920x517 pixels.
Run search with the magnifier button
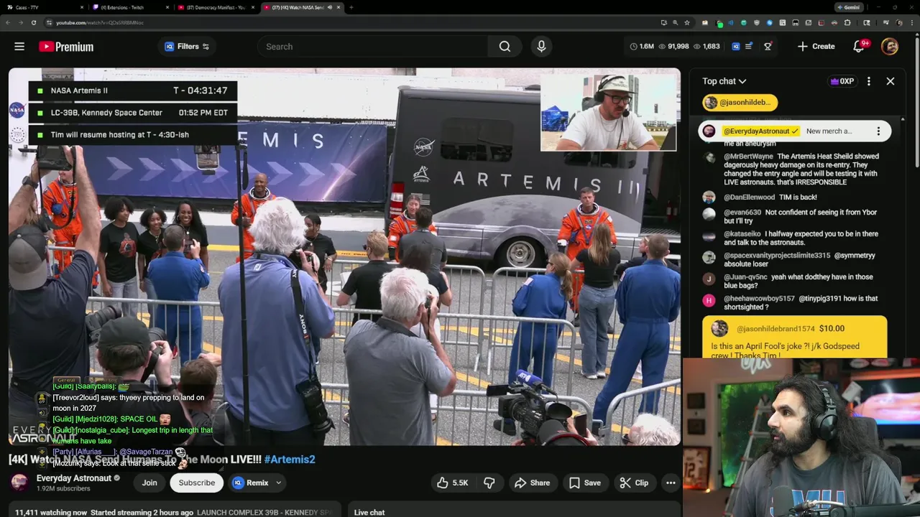click(505, 47)
